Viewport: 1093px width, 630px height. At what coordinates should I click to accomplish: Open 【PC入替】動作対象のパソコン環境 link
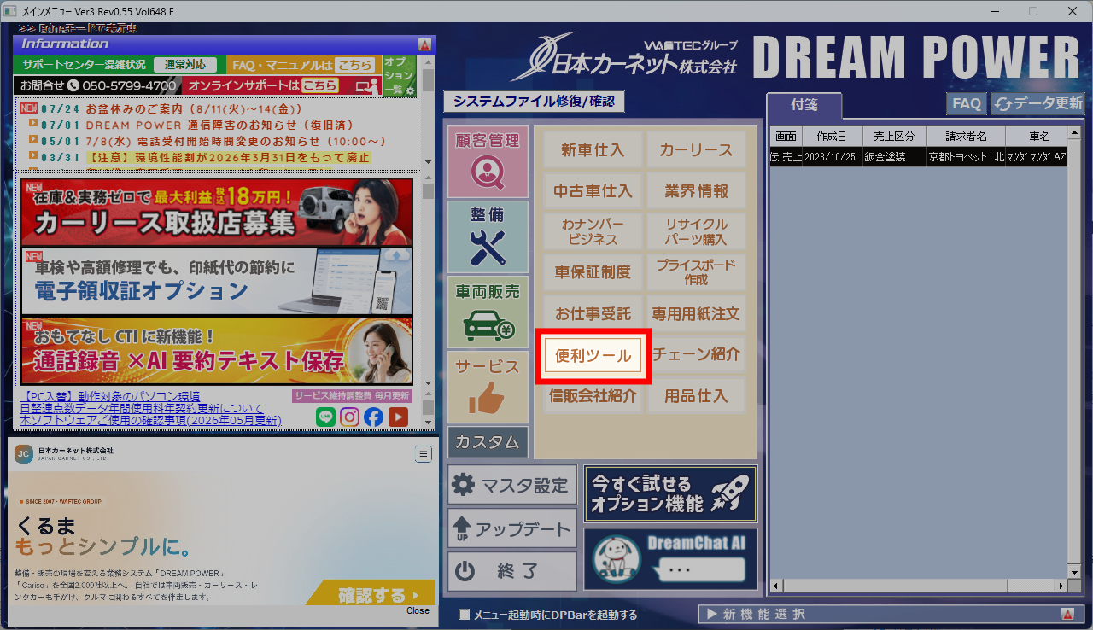click(x=110, y=397)
